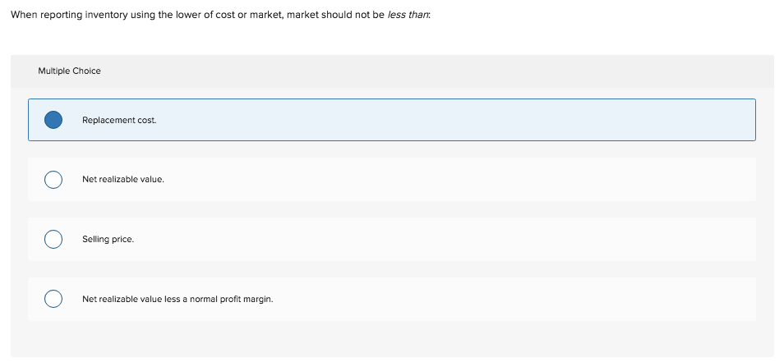Choose the Net realizable value radio circle
This screenshot has width=784, height=362.
click(53, 179)
